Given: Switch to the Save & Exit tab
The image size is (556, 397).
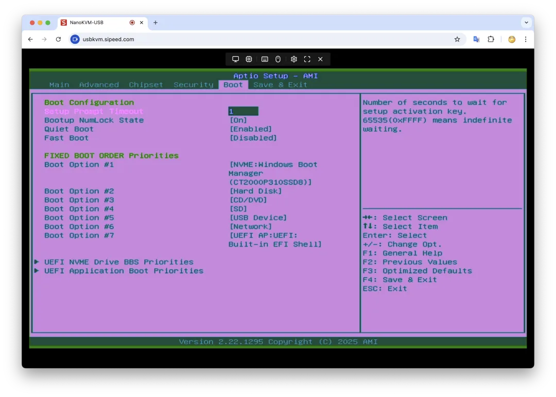Looking at the screenshot, I should 280,85.
